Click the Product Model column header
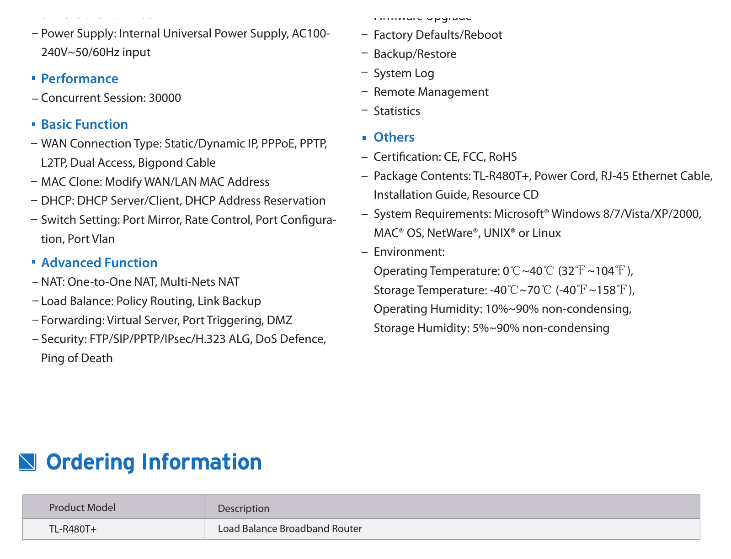 coord(82,507)
